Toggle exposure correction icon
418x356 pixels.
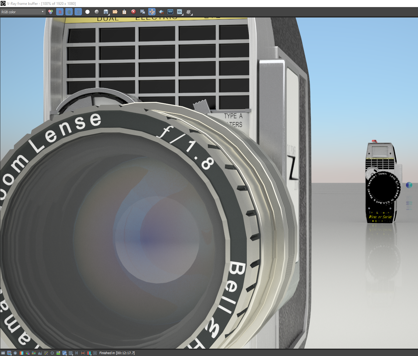coord(52,353)
